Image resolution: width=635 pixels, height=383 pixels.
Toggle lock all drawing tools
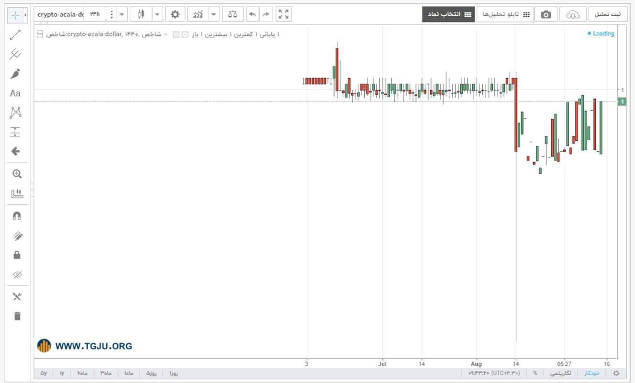[x=17, y=255]
